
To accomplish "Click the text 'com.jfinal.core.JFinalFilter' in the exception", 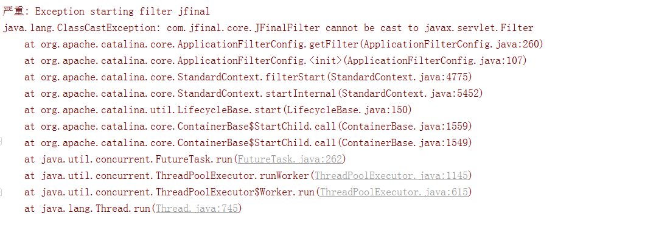I will coord(243,28).
